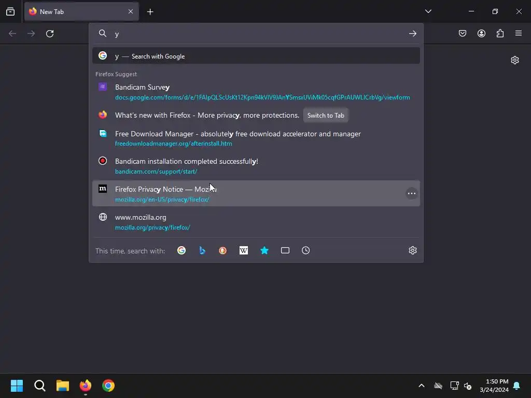Open Free Download Manager suggestion

(x=256, y=138)
